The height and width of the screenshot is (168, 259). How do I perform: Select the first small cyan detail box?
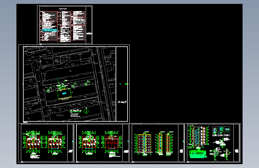pyautogui.click(x=215, y=130)
